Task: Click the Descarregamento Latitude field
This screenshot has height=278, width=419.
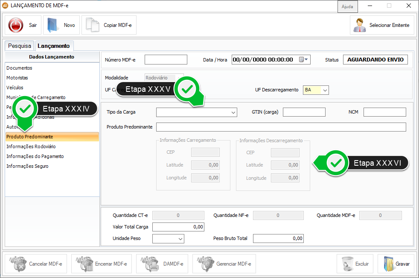Action: click(285, 165)
